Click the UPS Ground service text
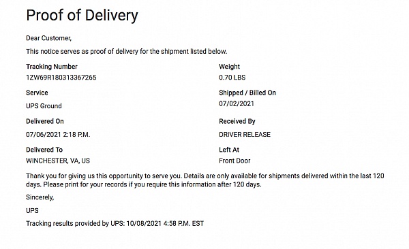The width and height of the screenshot is (409, 249). click(x=44, y=105)
